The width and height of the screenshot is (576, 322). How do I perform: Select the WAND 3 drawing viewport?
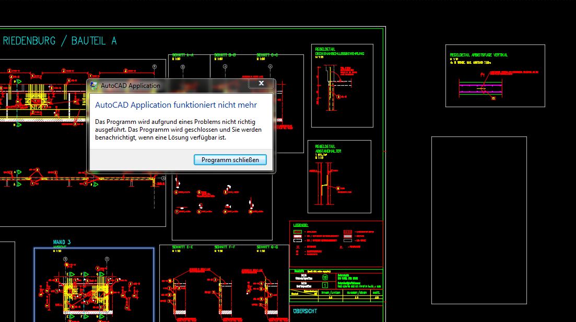pyautogui.click(x=94, y=285)
